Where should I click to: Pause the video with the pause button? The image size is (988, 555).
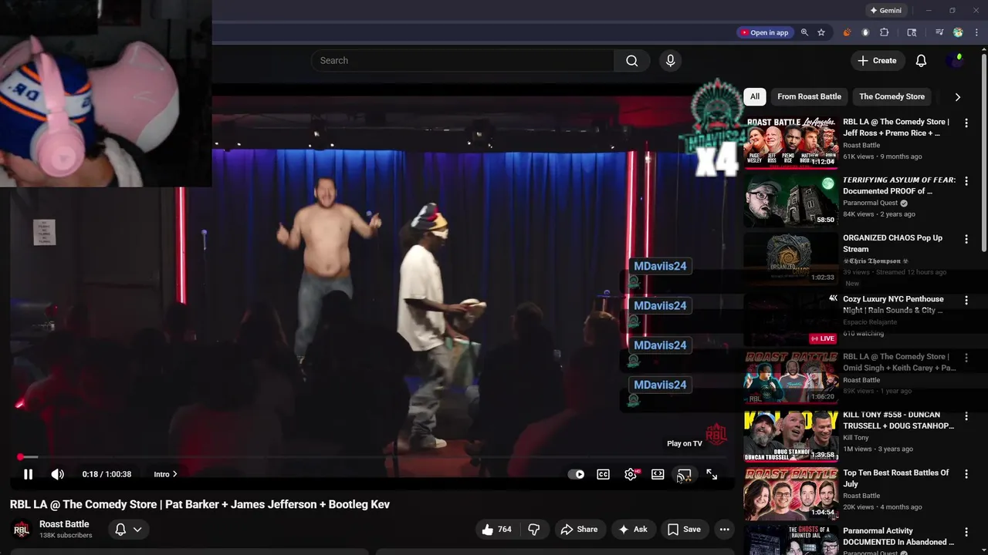click(x=28, y=474)
